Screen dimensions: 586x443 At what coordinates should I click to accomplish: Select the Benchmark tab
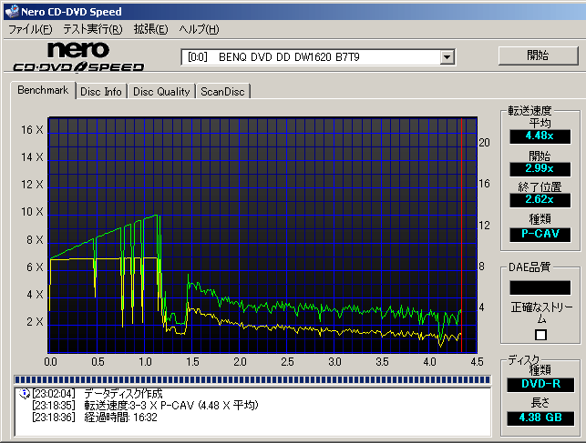[x=43, y=90]
